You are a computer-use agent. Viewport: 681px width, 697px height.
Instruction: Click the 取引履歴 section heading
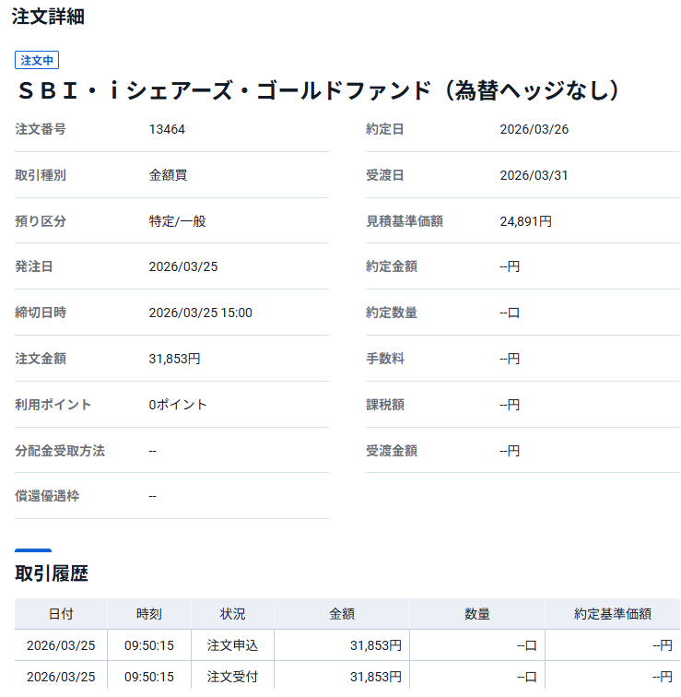click(52, 573)
